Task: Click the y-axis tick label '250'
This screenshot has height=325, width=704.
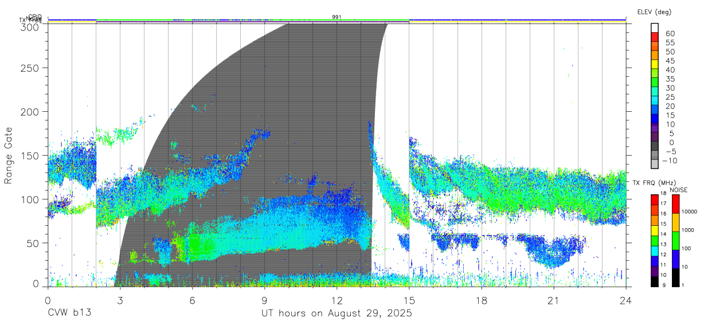Action: pyautogui.click(x=31, y=68)
